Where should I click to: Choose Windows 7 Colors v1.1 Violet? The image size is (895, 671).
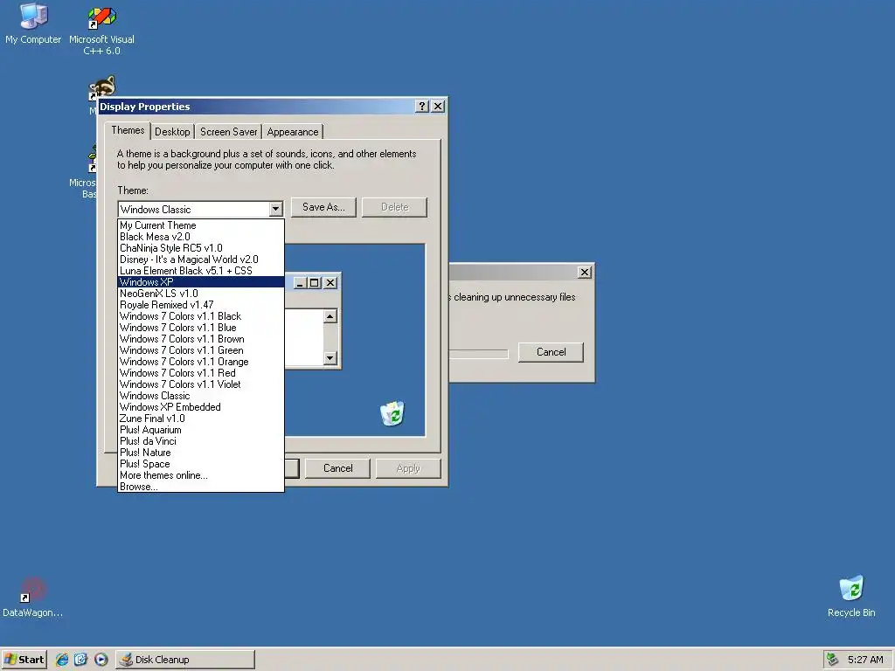[201, 385]
